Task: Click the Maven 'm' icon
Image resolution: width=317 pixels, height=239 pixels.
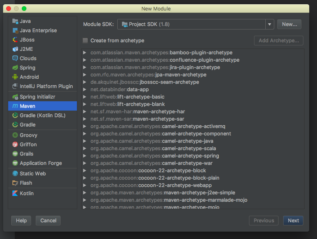Action: [x=15, y=106]
